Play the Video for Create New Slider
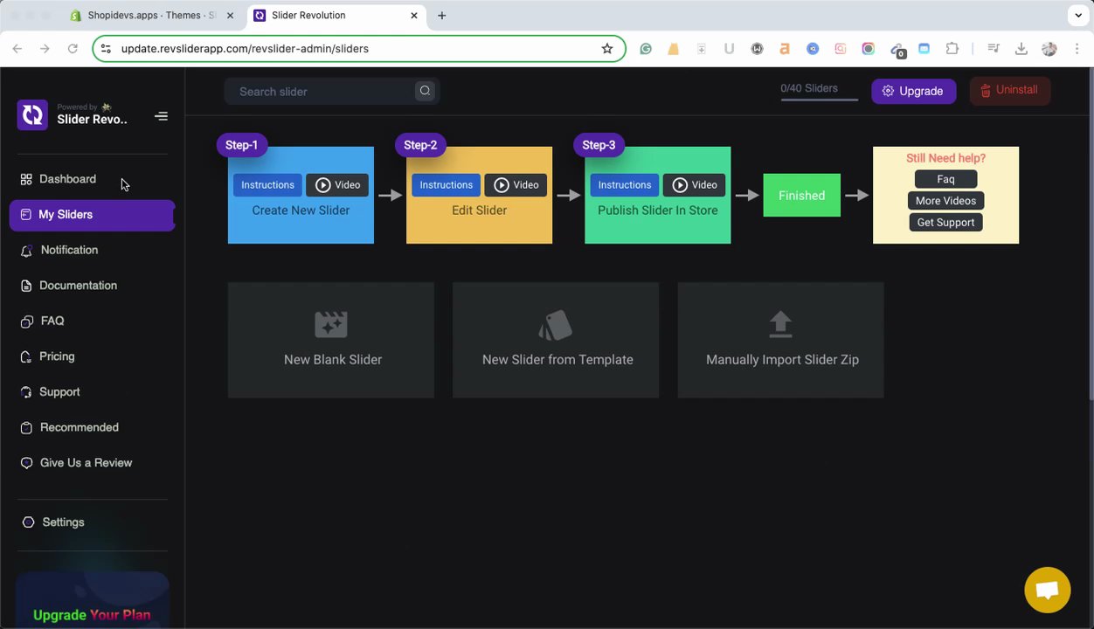This screenshot has height=629, width=1094. tap(337, 185)
